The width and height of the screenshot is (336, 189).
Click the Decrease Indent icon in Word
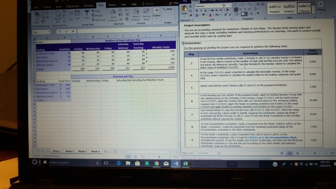coord(258,5)
